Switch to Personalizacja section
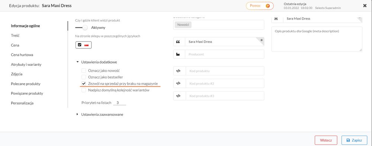This screenshot has height=146, width=372. 22,103
